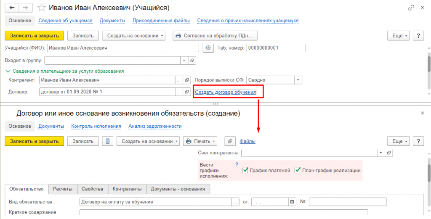Open the Еще menu in contract form
The width and height of the screenshot is (431, 219).
pyautogui.click(x=399, y=141)
